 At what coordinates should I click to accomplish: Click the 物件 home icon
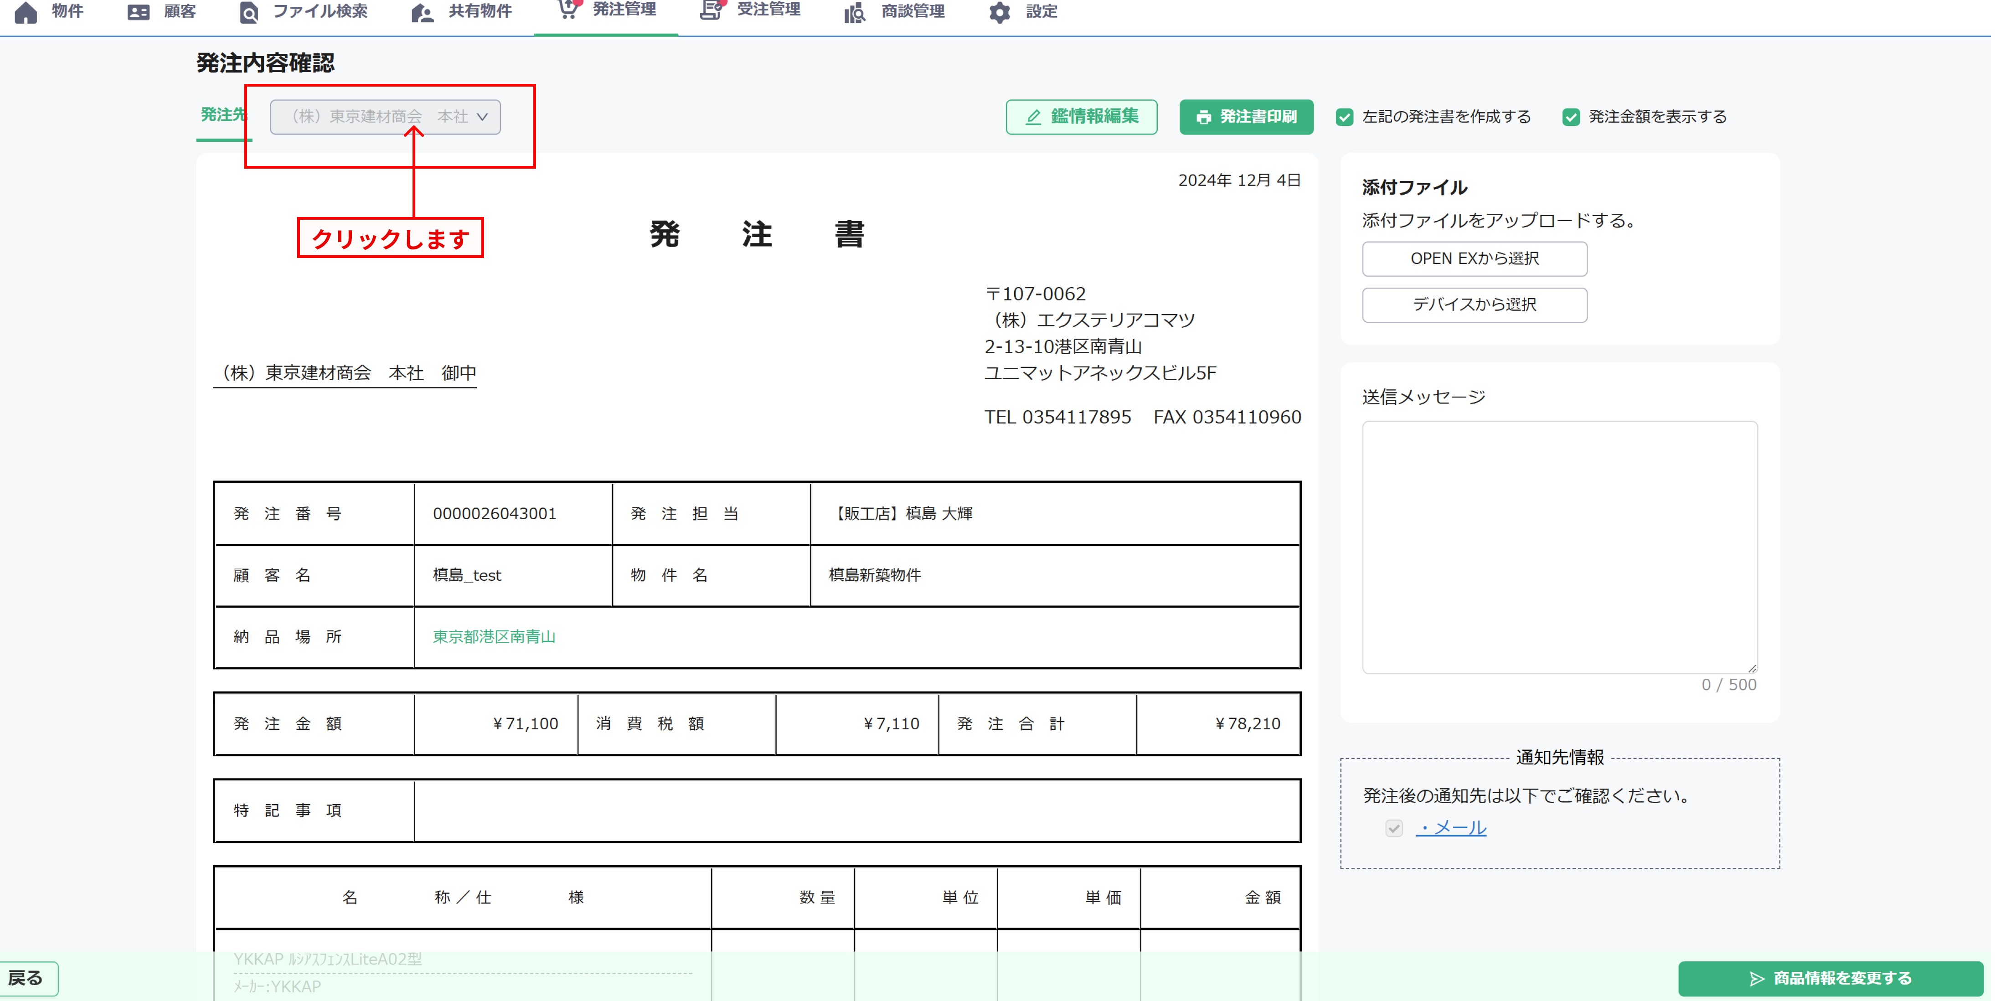(x=26, y=12)
